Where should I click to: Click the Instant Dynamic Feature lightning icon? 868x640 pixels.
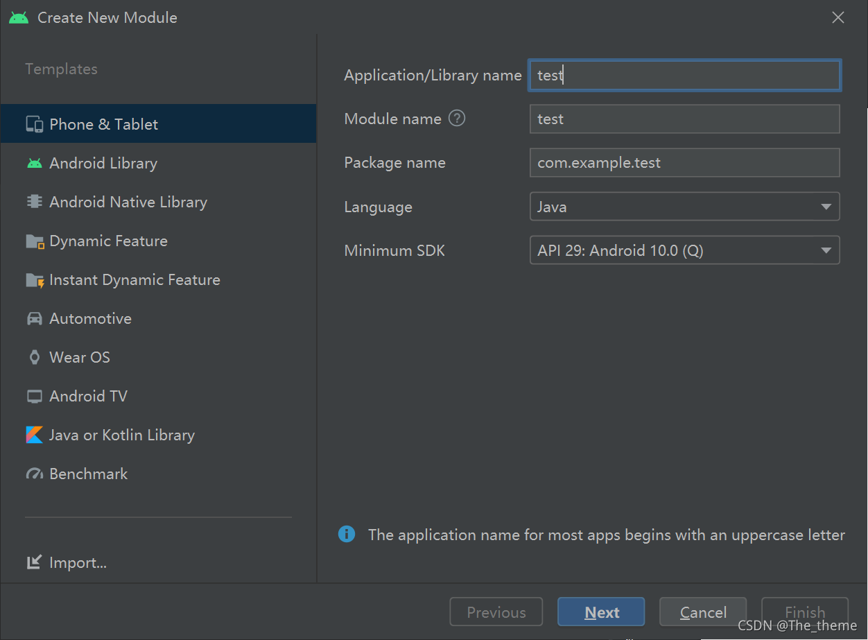click(35, 280)
